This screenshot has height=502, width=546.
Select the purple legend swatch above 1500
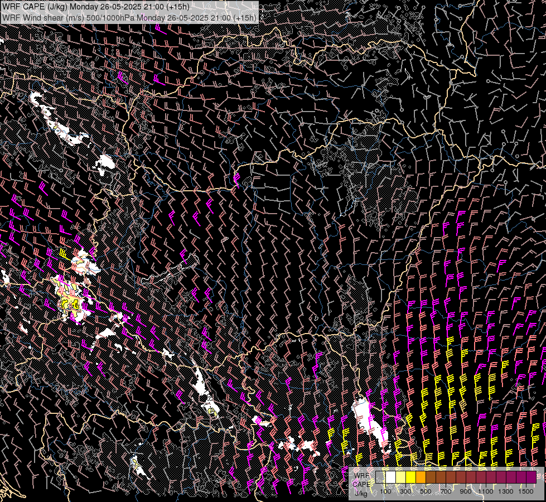(531, 477)
